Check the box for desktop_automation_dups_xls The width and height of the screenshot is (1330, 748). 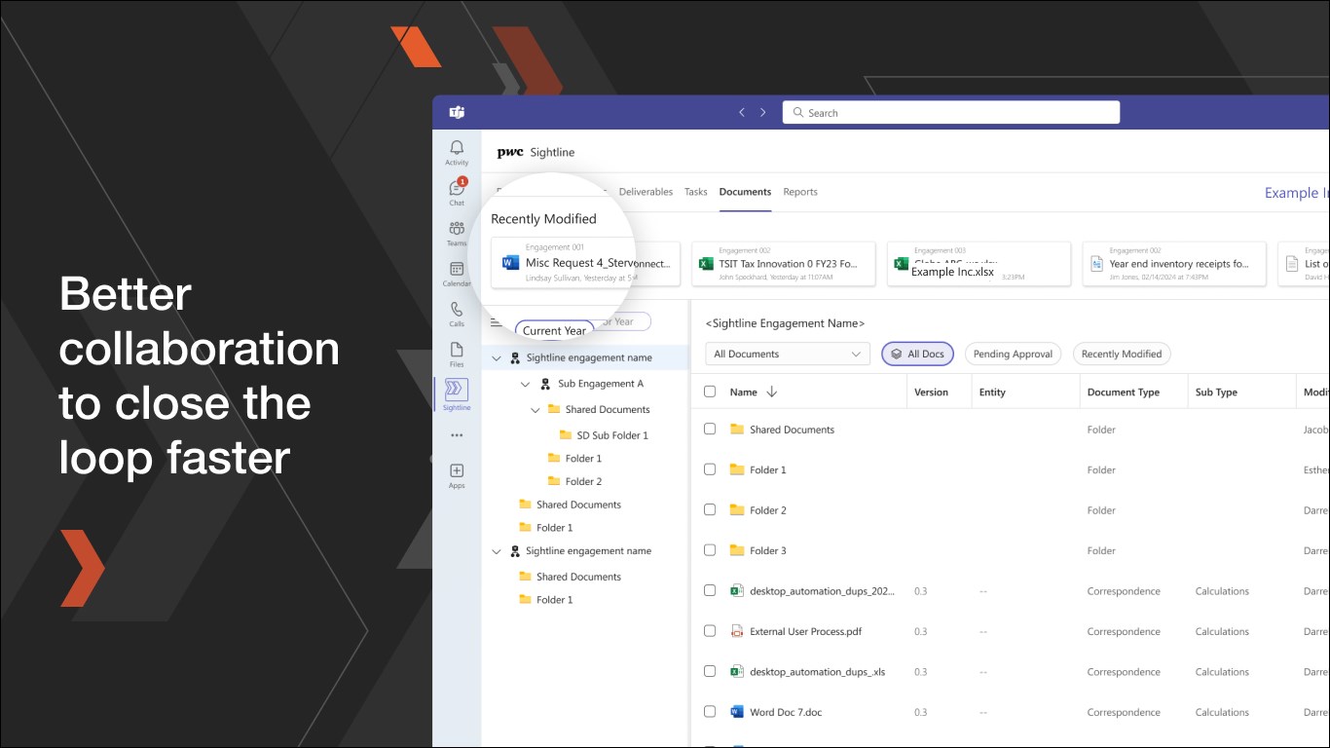(710, 671)
